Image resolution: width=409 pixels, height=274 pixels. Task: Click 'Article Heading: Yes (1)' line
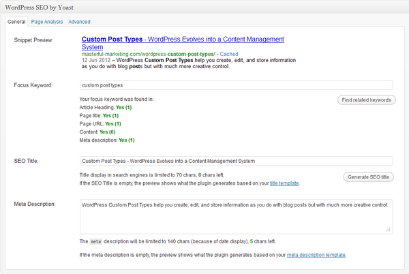point(106,108)
